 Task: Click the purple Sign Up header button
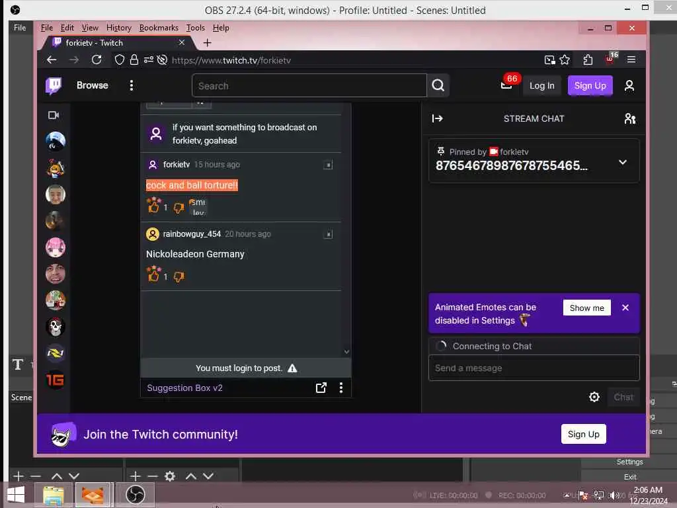[x=590, y=85]
